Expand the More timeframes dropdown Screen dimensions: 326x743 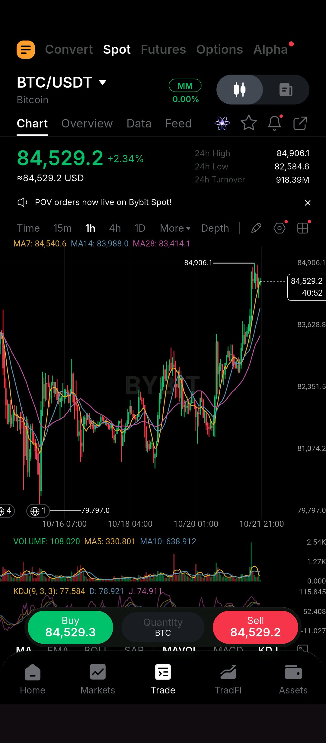point(175,228)
